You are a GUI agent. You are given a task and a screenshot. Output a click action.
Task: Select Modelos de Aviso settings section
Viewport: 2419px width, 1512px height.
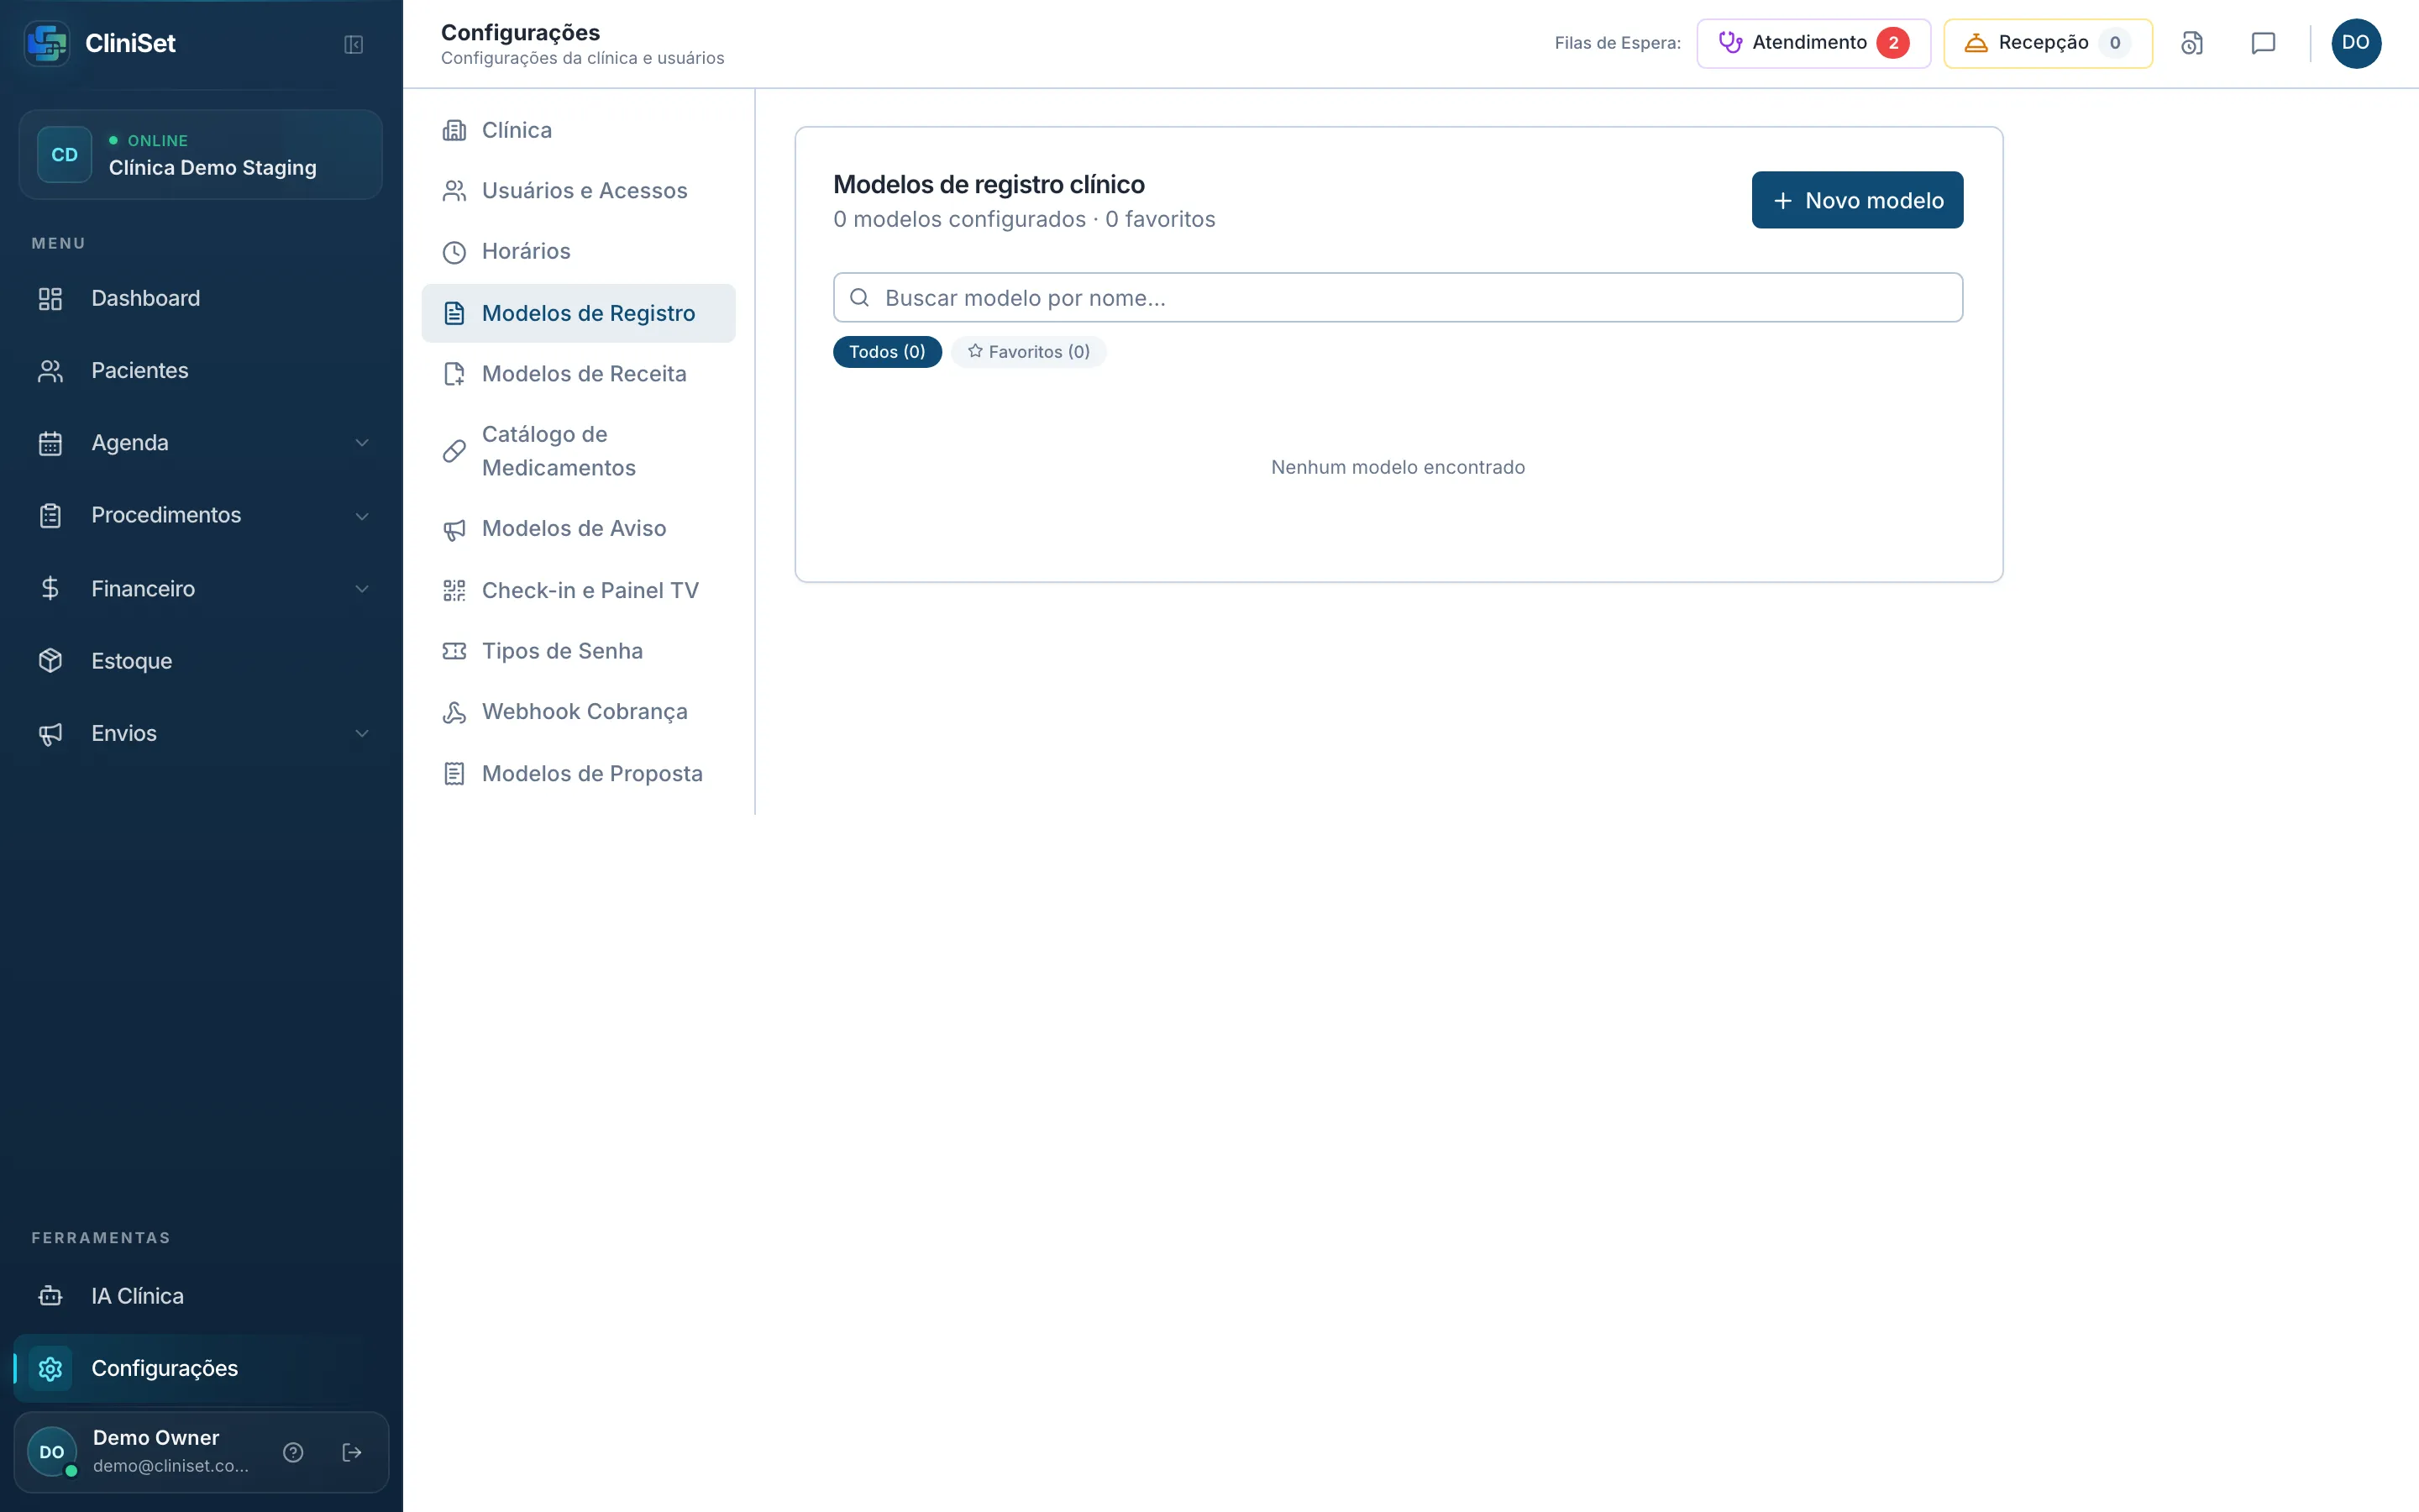click(578, 529)
